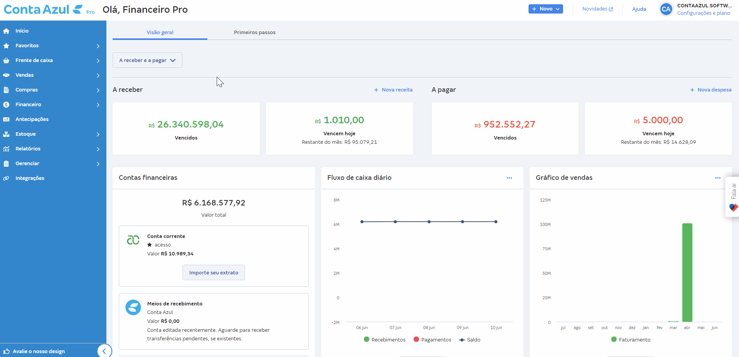Toggle the Saldo legend series
Screen dimensions: 739x357
coord(469,340)
